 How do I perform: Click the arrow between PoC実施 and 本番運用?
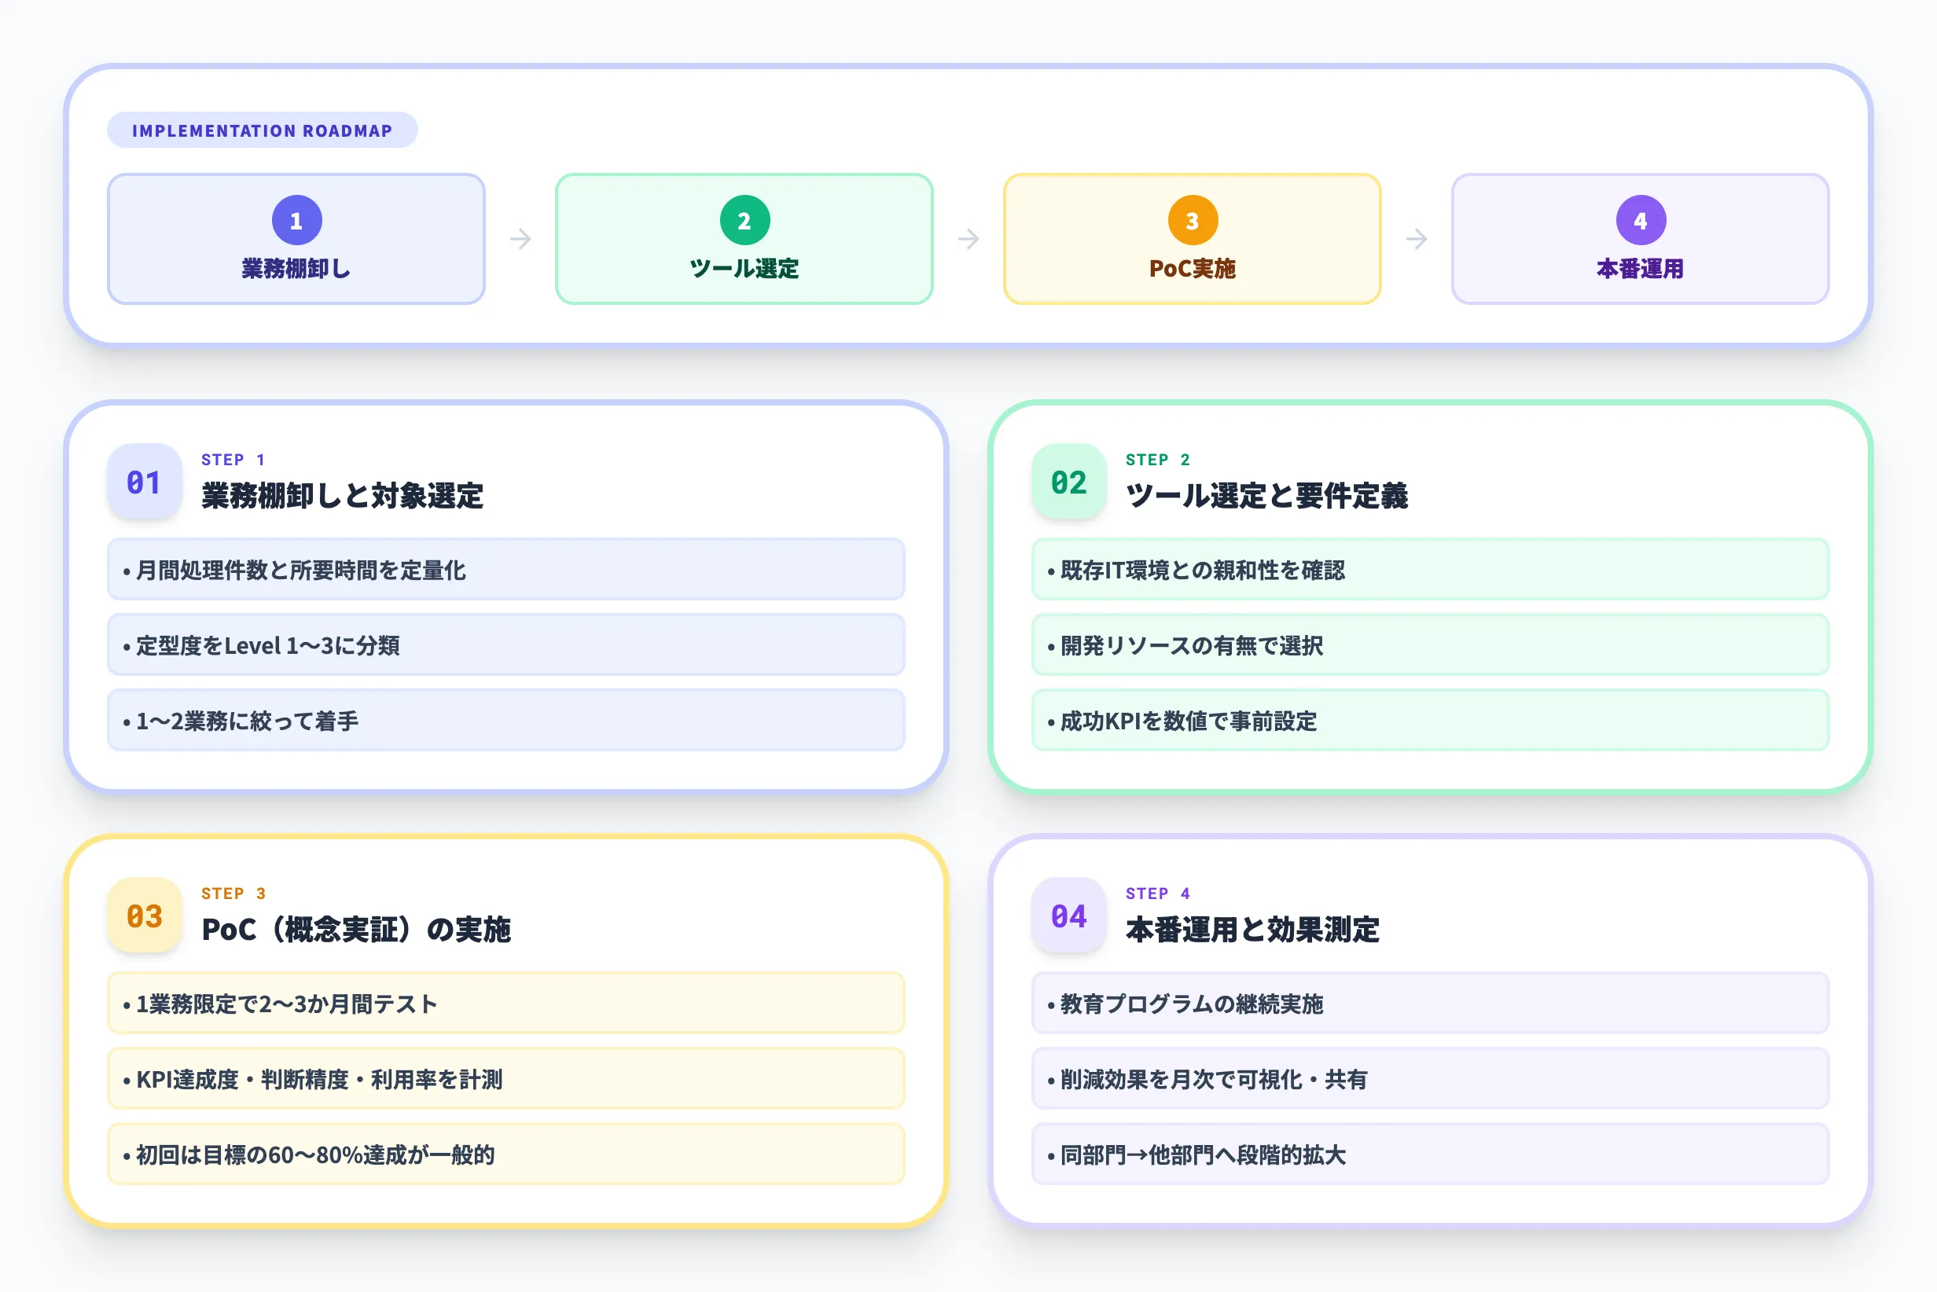click(1416, 238)
